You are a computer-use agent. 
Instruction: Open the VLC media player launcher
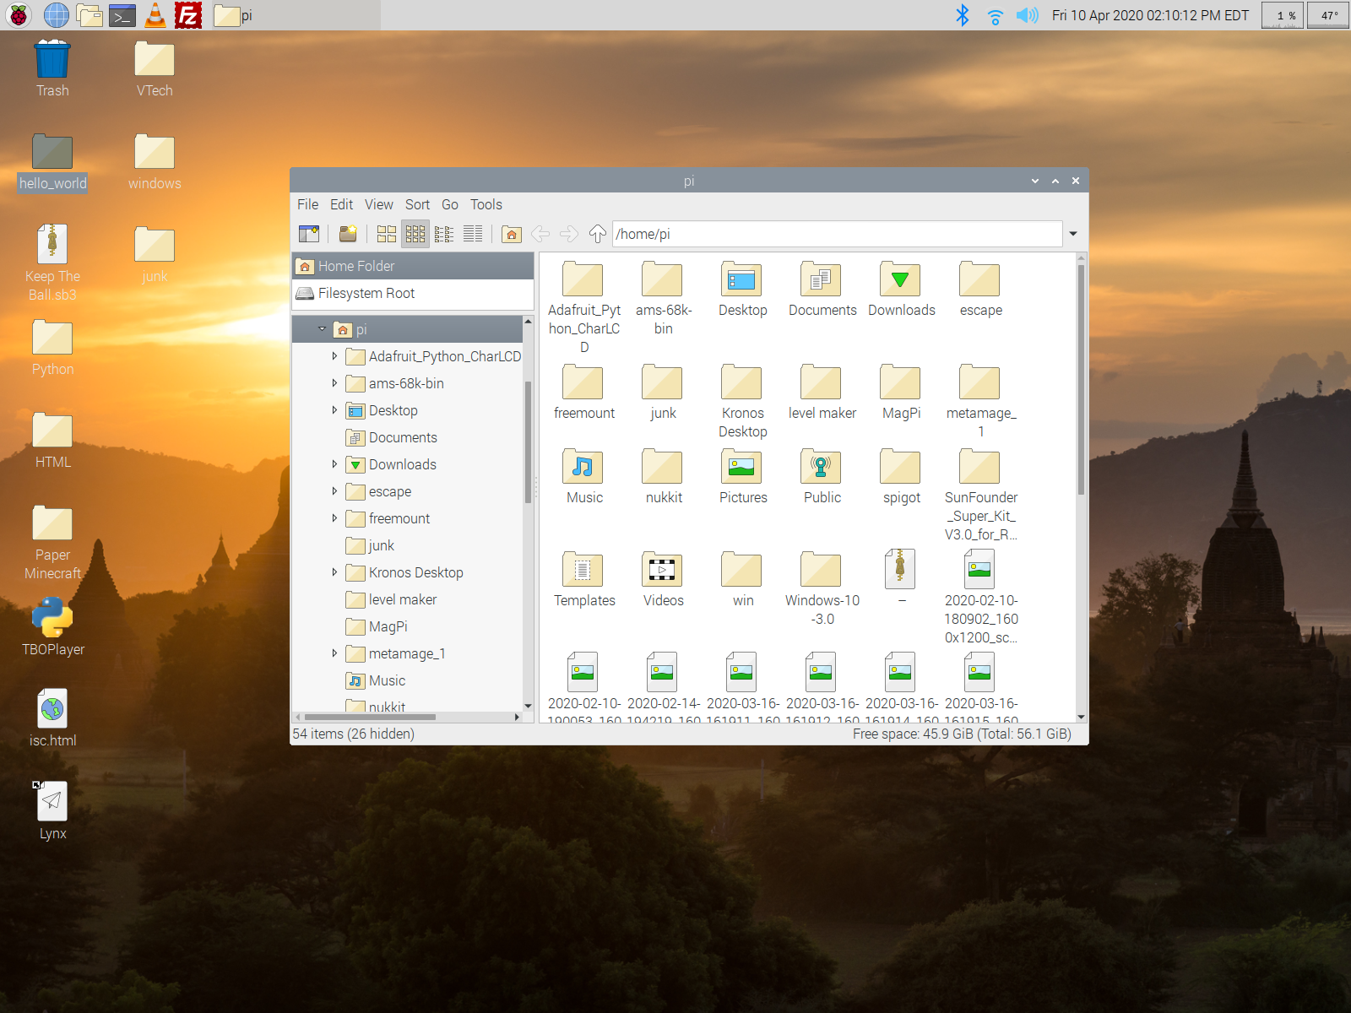click(155, 15)
